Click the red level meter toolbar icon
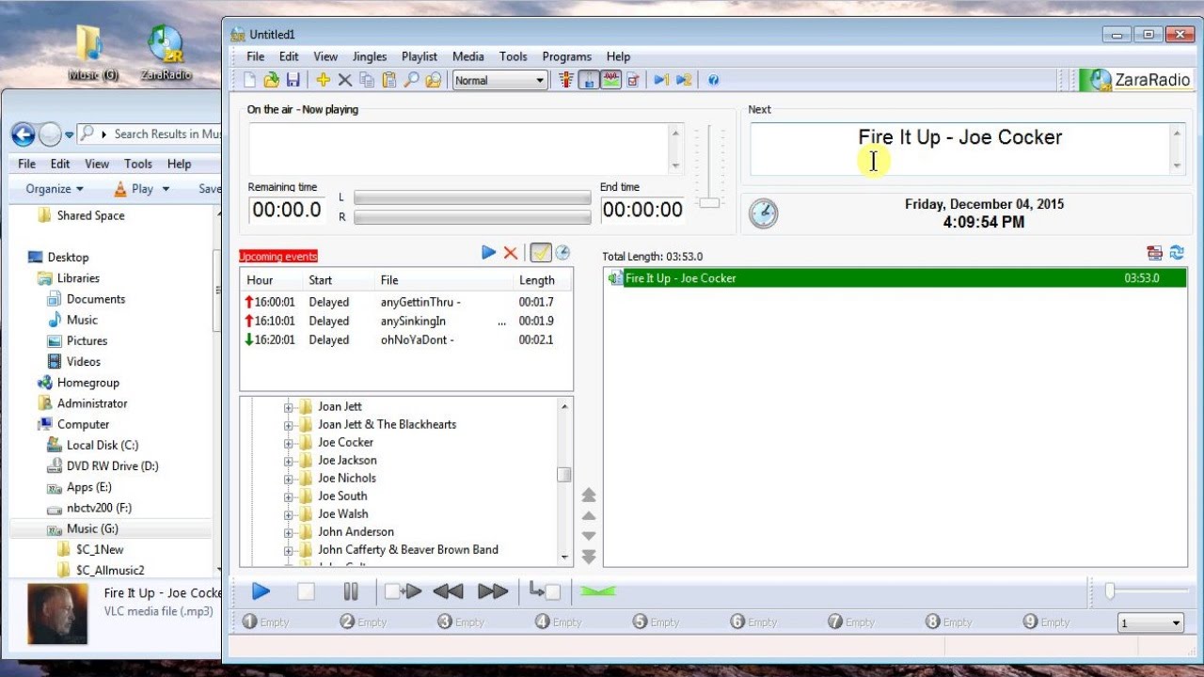1204x677 pixels. [x=567, y=81]
